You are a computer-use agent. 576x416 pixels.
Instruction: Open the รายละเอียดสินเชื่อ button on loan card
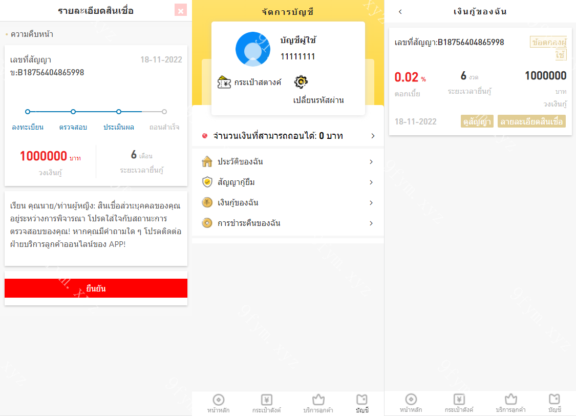pos(531,121)
